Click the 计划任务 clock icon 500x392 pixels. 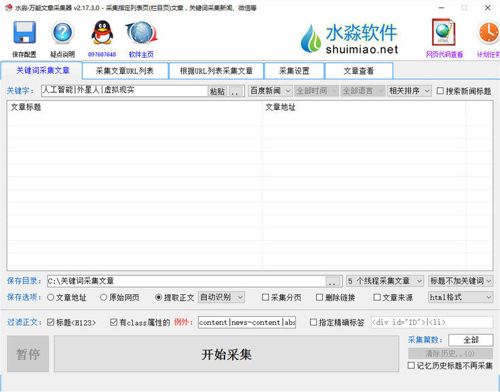tap(488, 33)
